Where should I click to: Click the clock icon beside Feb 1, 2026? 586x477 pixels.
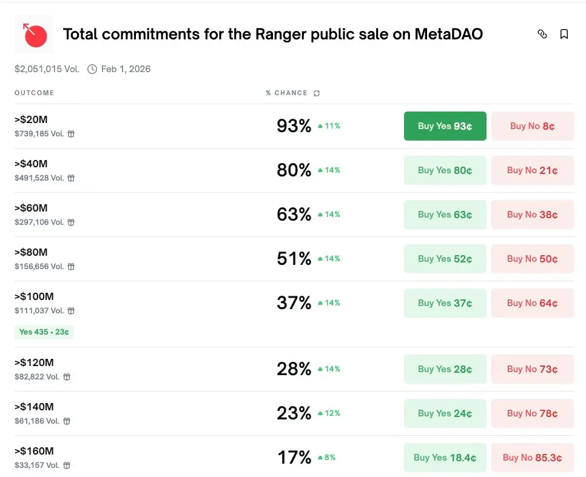coord(92,69)
